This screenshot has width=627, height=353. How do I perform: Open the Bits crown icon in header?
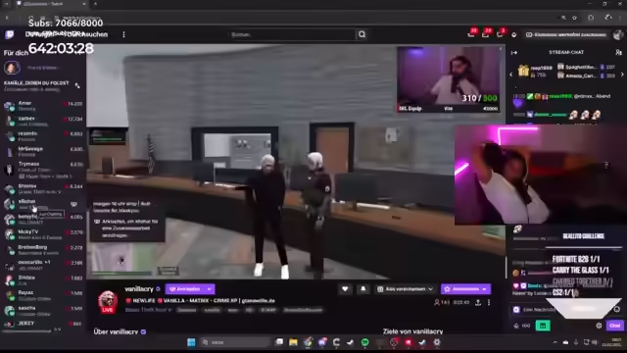click(x=513, y=35)
